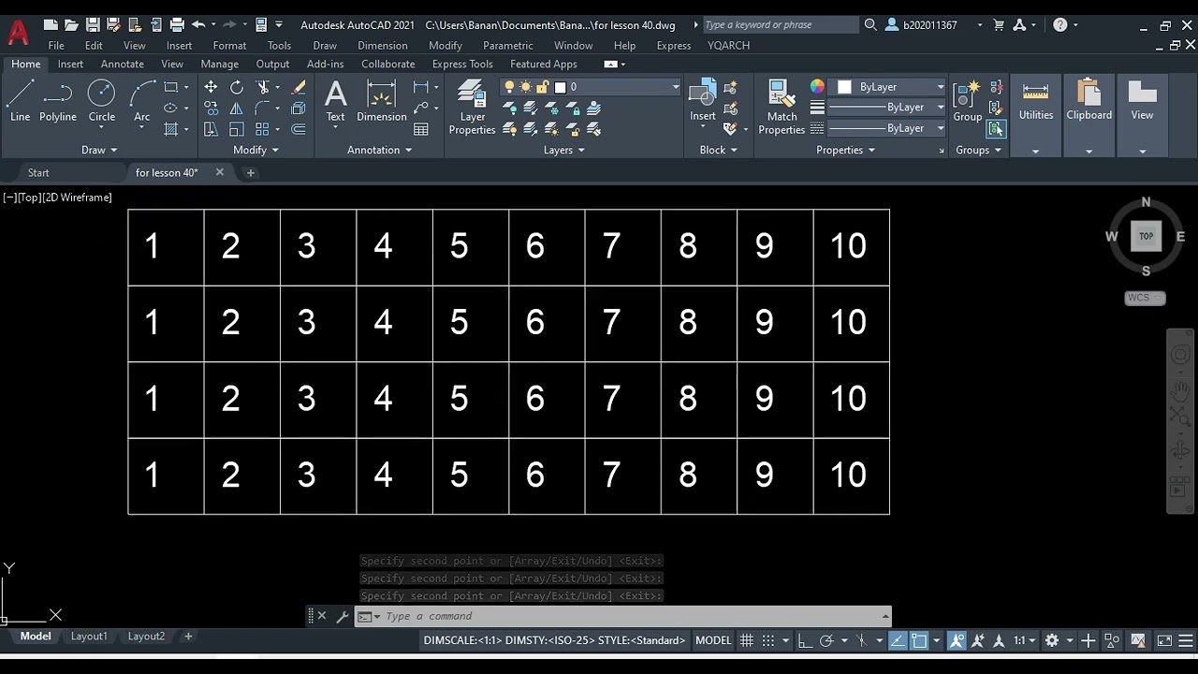
Task: Select the Circle tool
Action: click(x=101, y=101)
